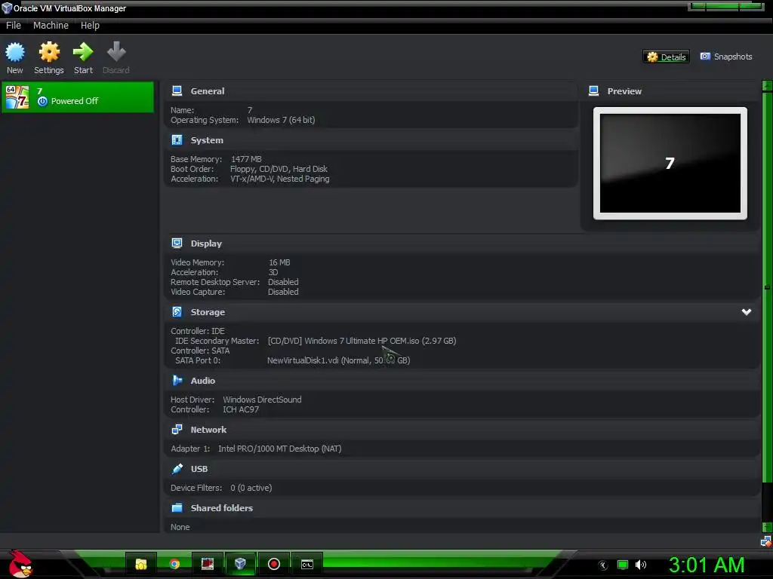Open the File menu
Image resolution: width=773 pixels, height=579 pixels.
(x=14, y=25)
